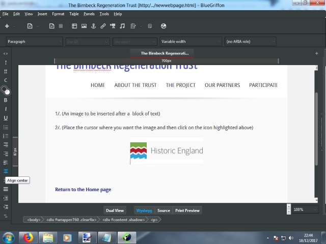
Task: Click the <body> breadcrumb element
Action: pyautogui.click(x=34, y=220)
